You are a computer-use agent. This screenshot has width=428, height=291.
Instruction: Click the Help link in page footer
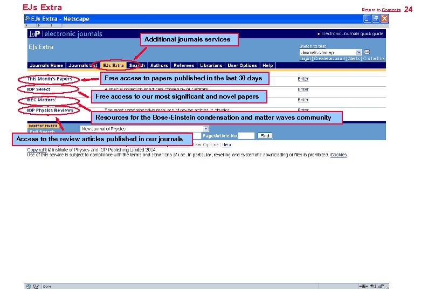[226, 144]
